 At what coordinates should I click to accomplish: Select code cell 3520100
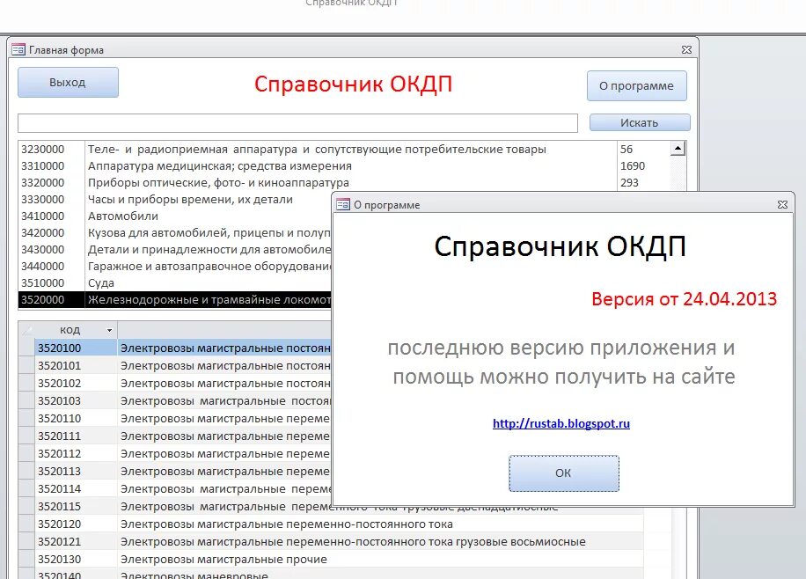76,348
